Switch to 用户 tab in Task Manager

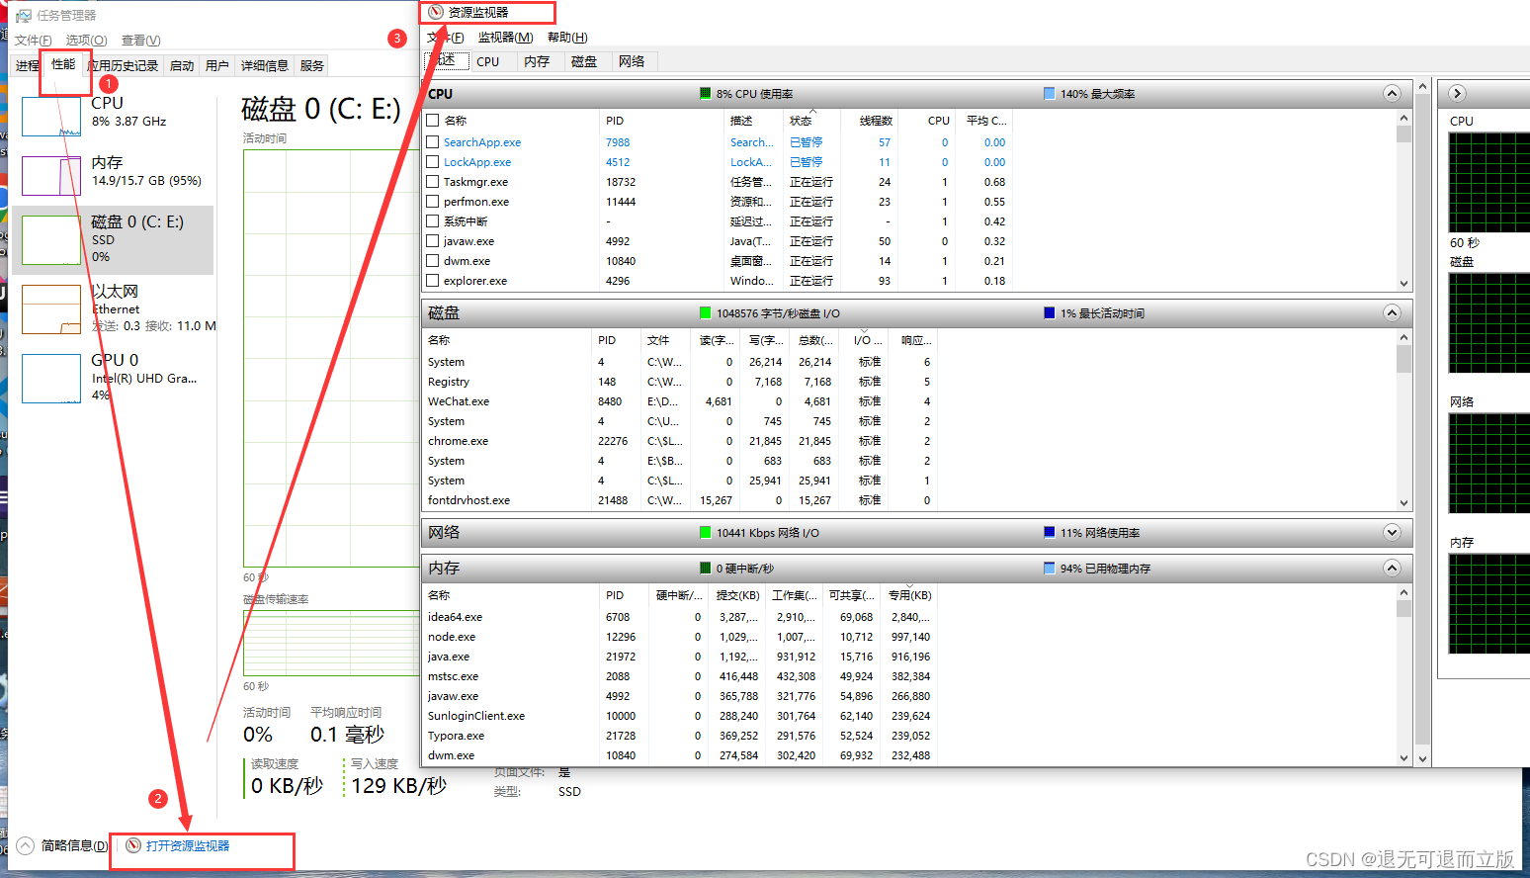[217, 66]
